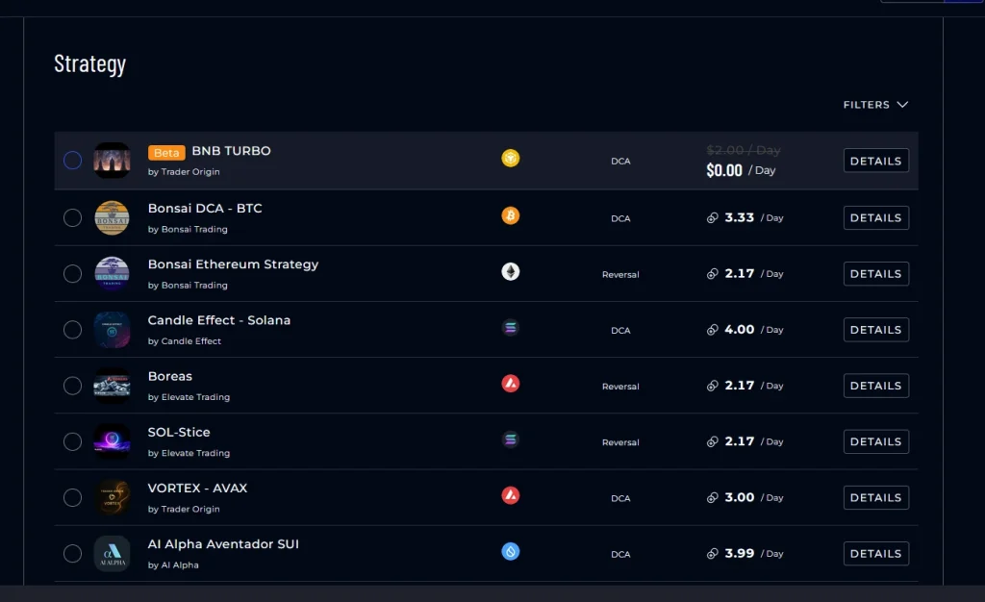
Task: Open the FILTERS dropdown
Action: [875, 104]
